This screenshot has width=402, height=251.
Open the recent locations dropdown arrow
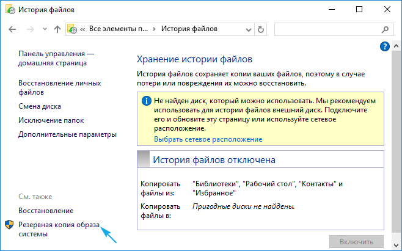click(x=43, y=29)
